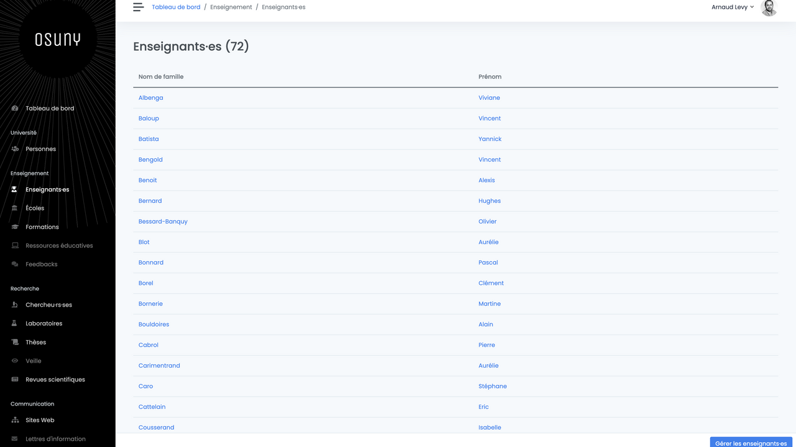Viewport: 796px width, 447px height.
Task: Open the Enseignants·es sidebar menu item
Action: (x=47, y=189)
